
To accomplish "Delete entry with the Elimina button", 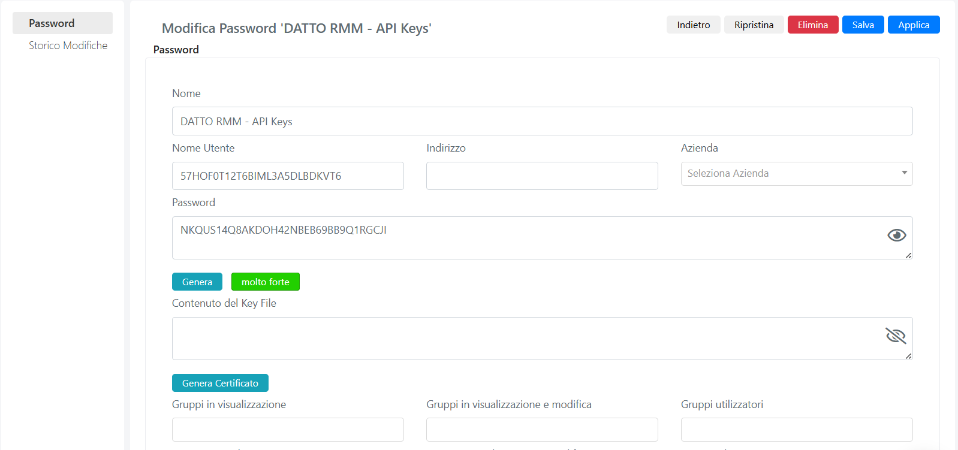I will pos(813,25).
